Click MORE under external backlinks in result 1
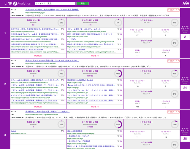The image size is (190, 149). (38, 56)
